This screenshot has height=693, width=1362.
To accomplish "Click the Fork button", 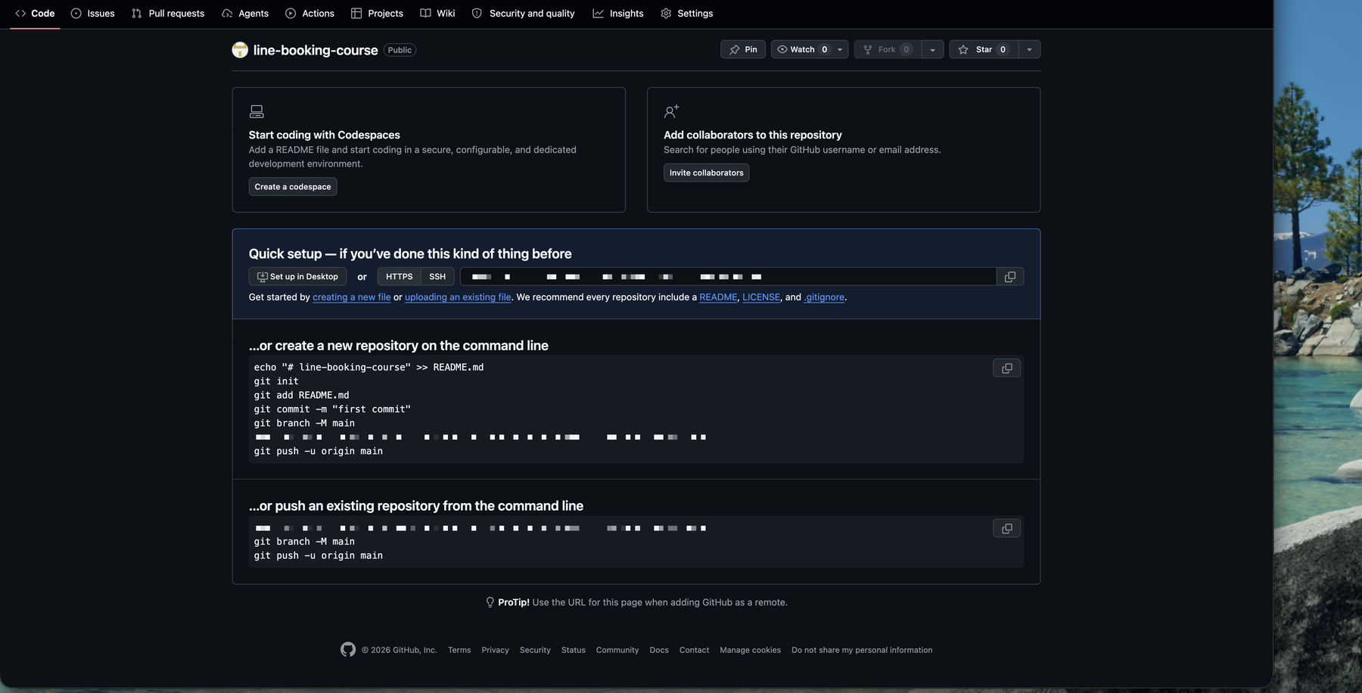I will (888, 49).
